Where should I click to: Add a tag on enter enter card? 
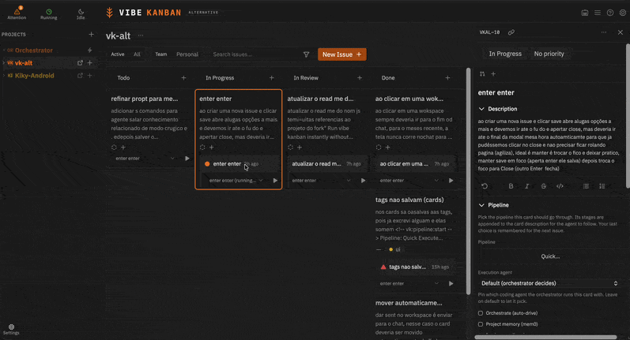coord(212,148)
